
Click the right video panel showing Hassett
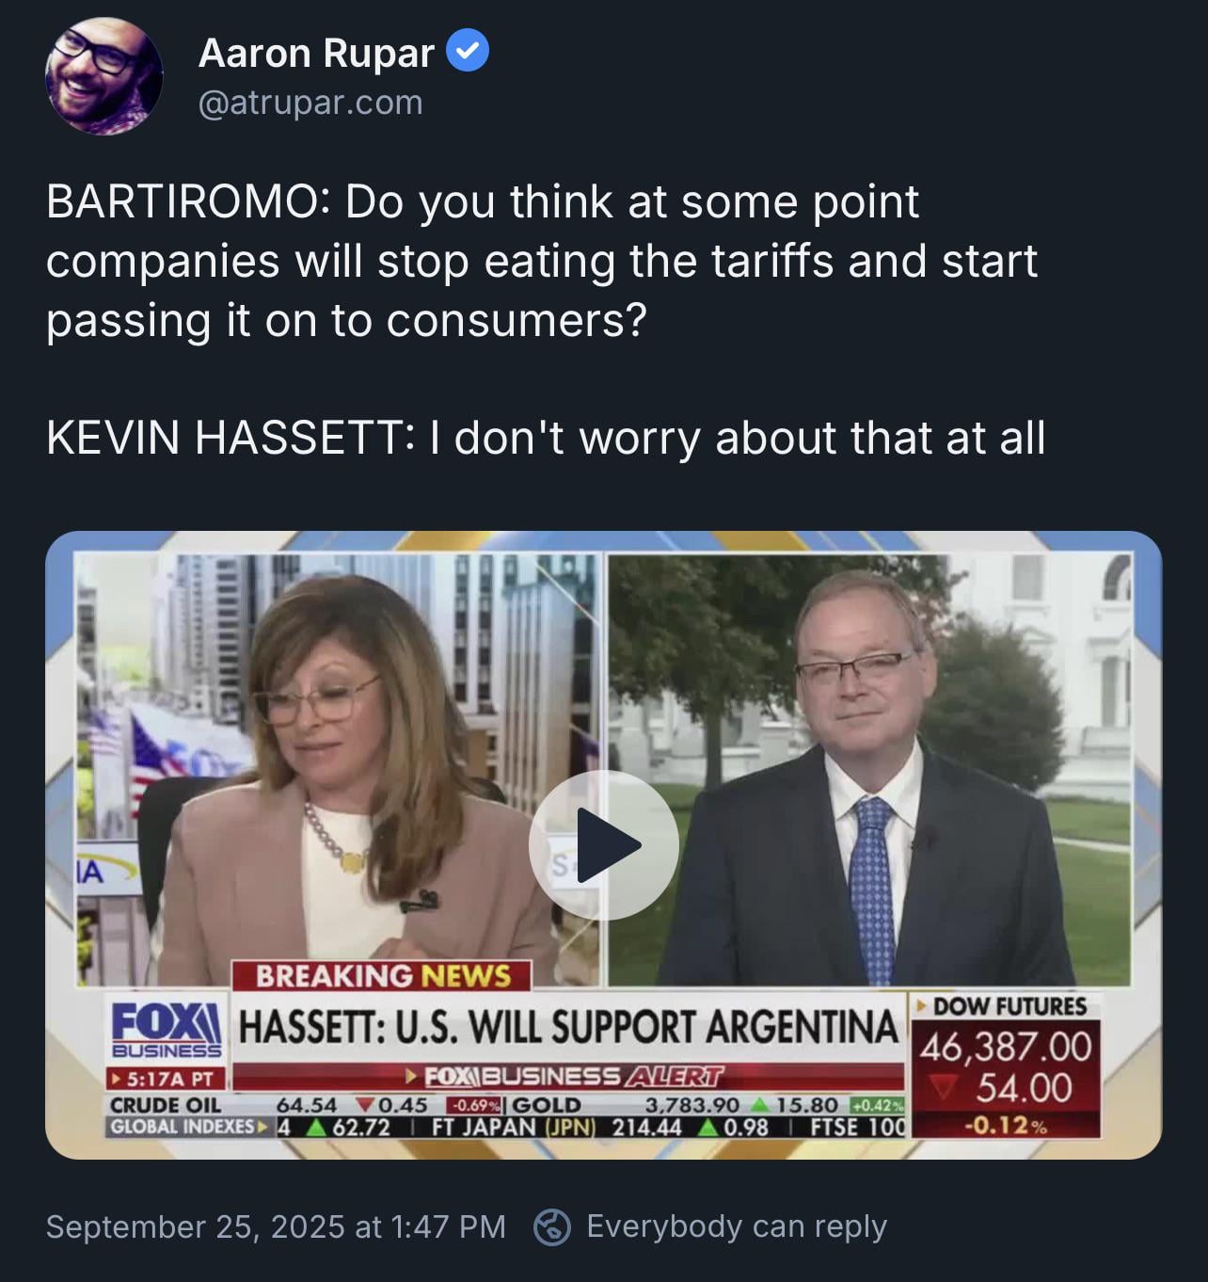869,770
